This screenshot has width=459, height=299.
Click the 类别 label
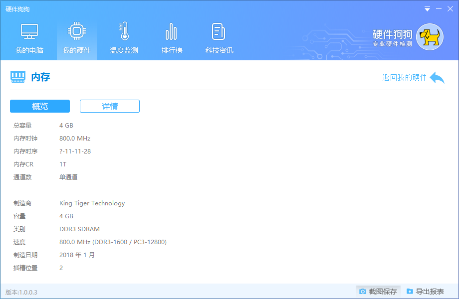tap(19, 229)
